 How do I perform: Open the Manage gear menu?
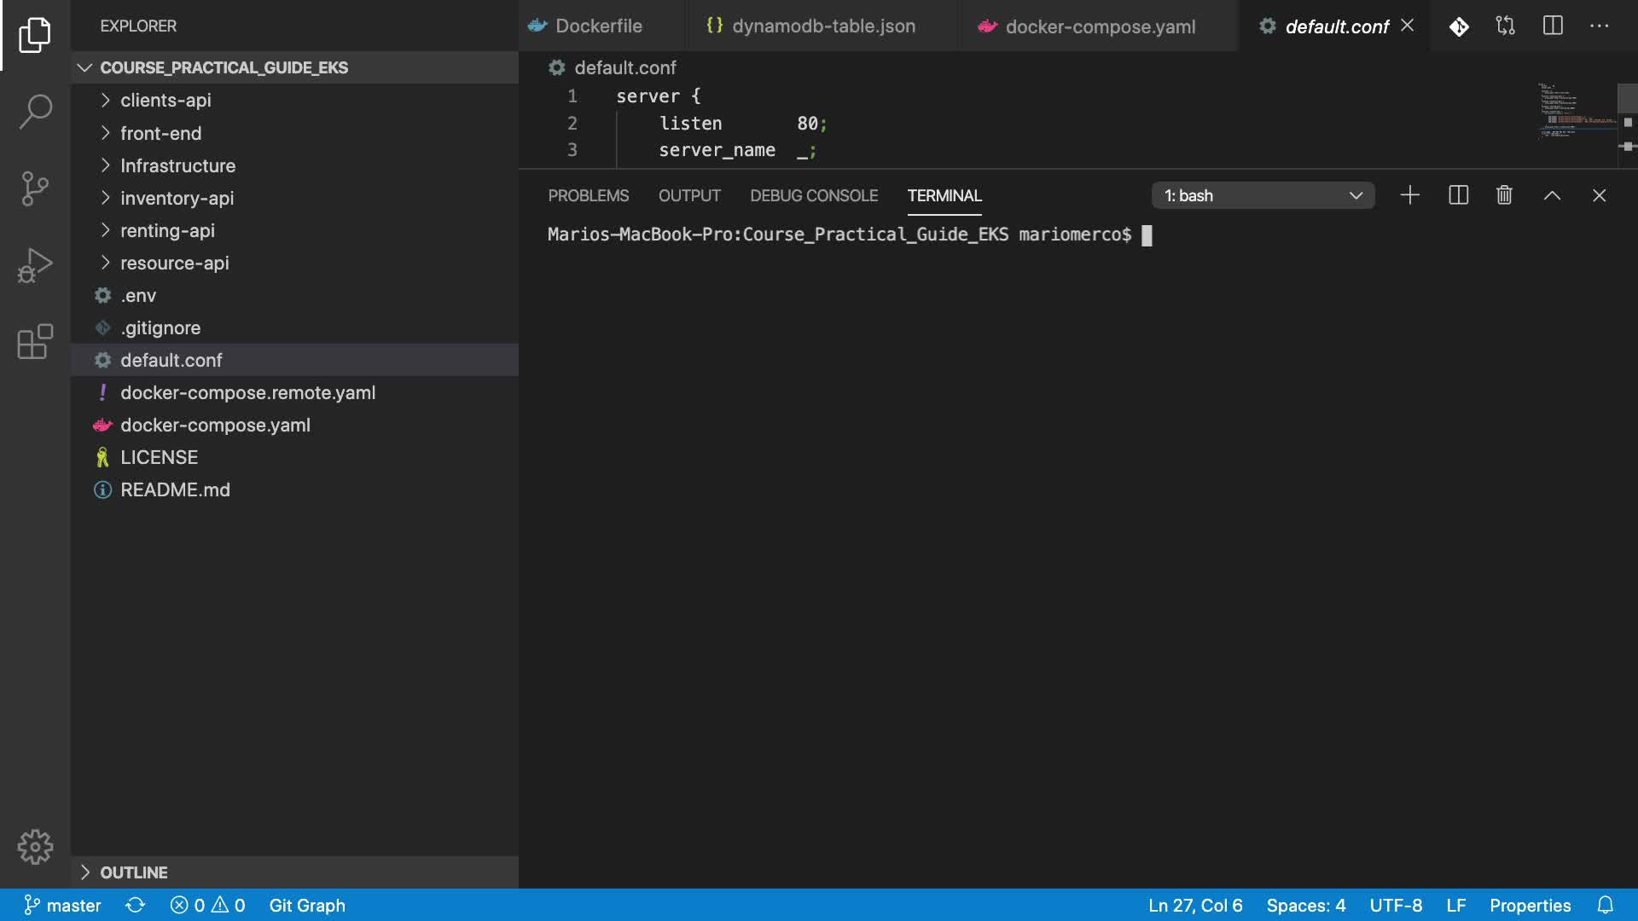click(x=35, y=847)
